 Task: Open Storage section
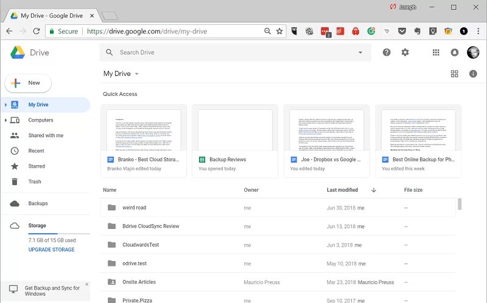click(x=37, y=225)
